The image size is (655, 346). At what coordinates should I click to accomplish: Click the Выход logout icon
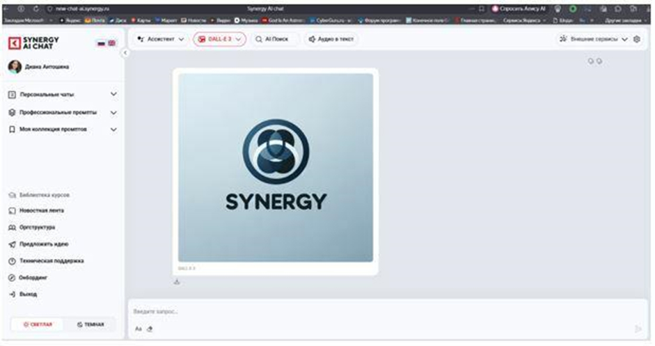click(x=12, y=294)
